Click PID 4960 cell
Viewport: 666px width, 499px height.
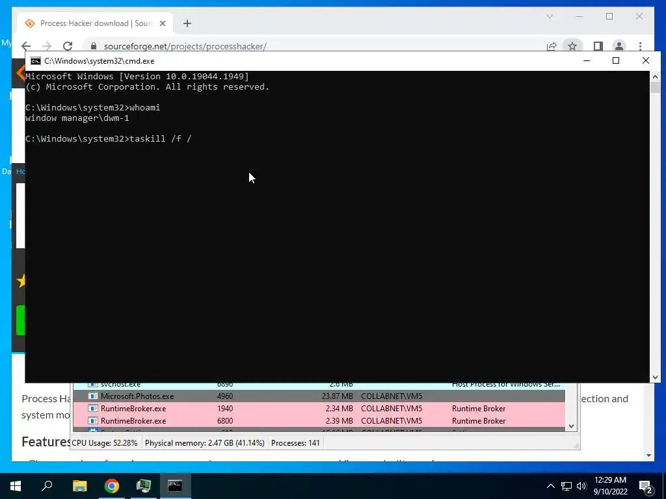coord(224,396)
